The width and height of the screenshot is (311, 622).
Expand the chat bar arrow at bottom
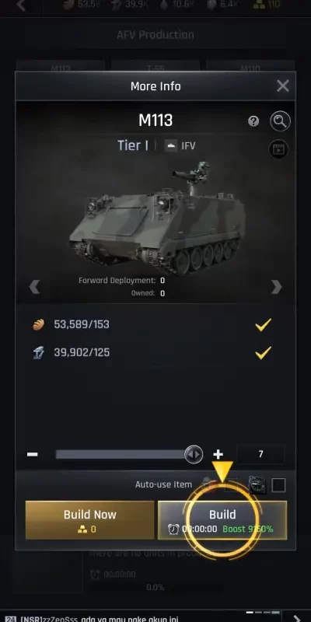click(x=297, y=618)
